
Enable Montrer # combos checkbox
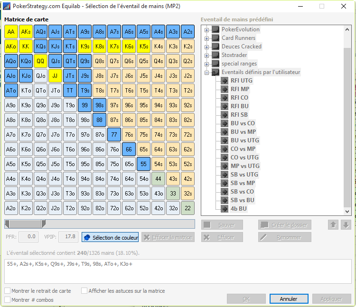[x=8, y=300]
